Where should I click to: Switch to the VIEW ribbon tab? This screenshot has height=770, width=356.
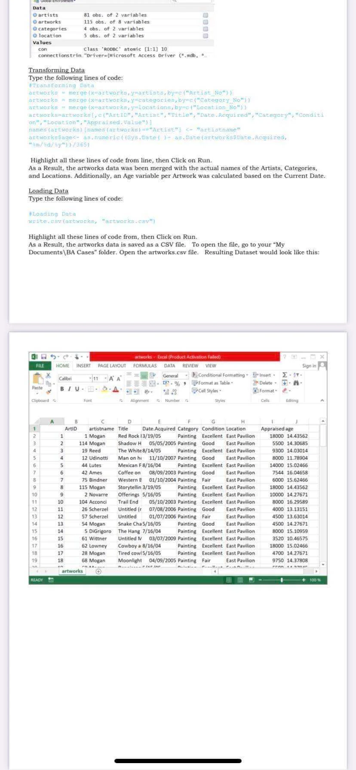pos(211,366)
